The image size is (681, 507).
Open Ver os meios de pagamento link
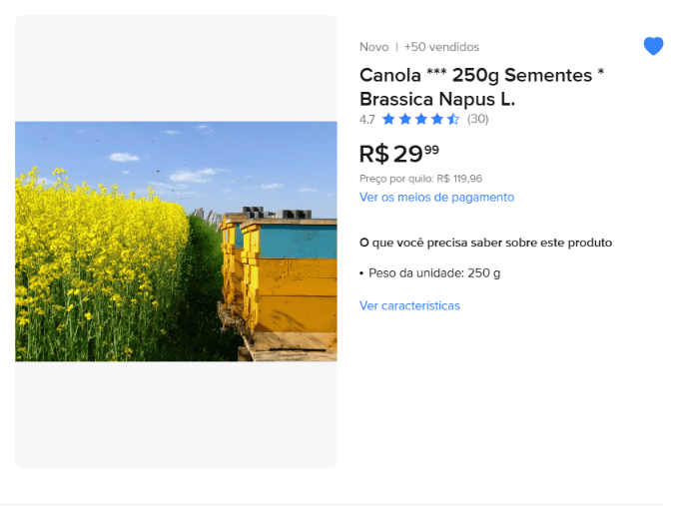436,197
